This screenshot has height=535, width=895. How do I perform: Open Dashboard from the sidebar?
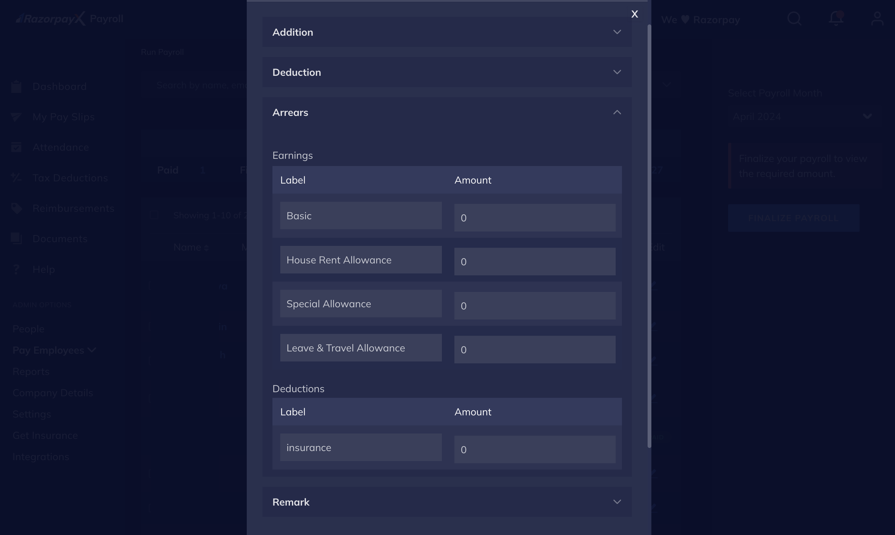[59, 86]
